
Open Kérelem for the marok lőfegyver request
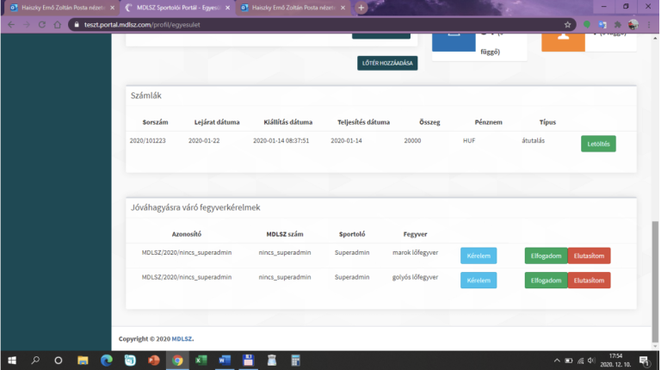coord(479,256)
